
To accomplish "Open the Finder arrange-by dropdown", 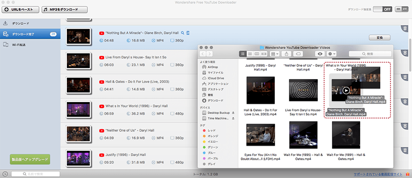I will [x=275, y=54].
